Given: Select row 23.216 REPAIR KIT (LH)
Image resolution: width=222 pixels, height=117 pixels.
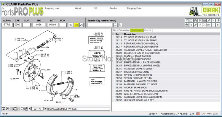Looking at the screenshot, I should [x=166, y=43].
